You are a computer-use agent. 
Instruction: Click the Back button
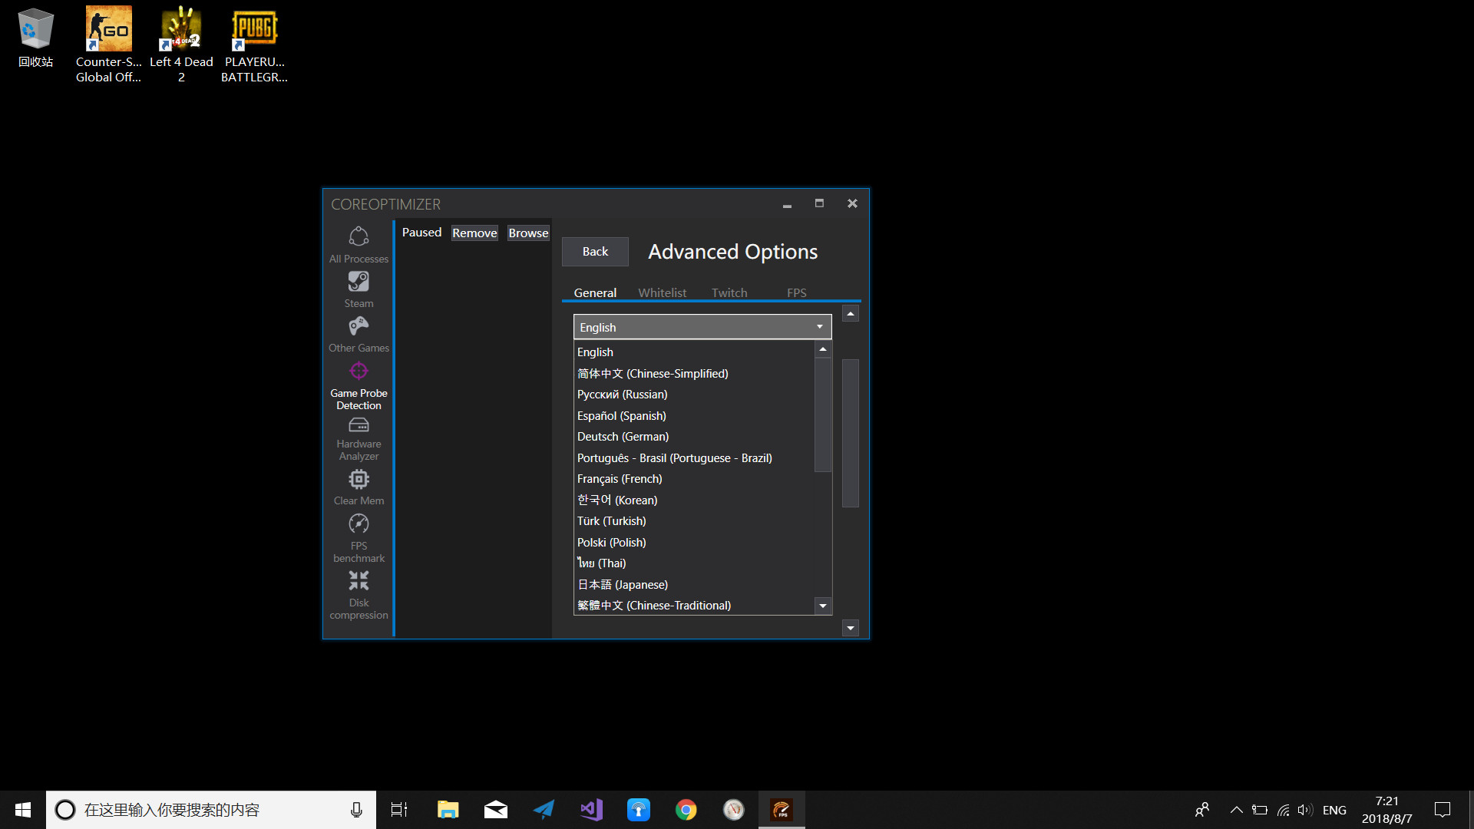click(x=593, y=251)
